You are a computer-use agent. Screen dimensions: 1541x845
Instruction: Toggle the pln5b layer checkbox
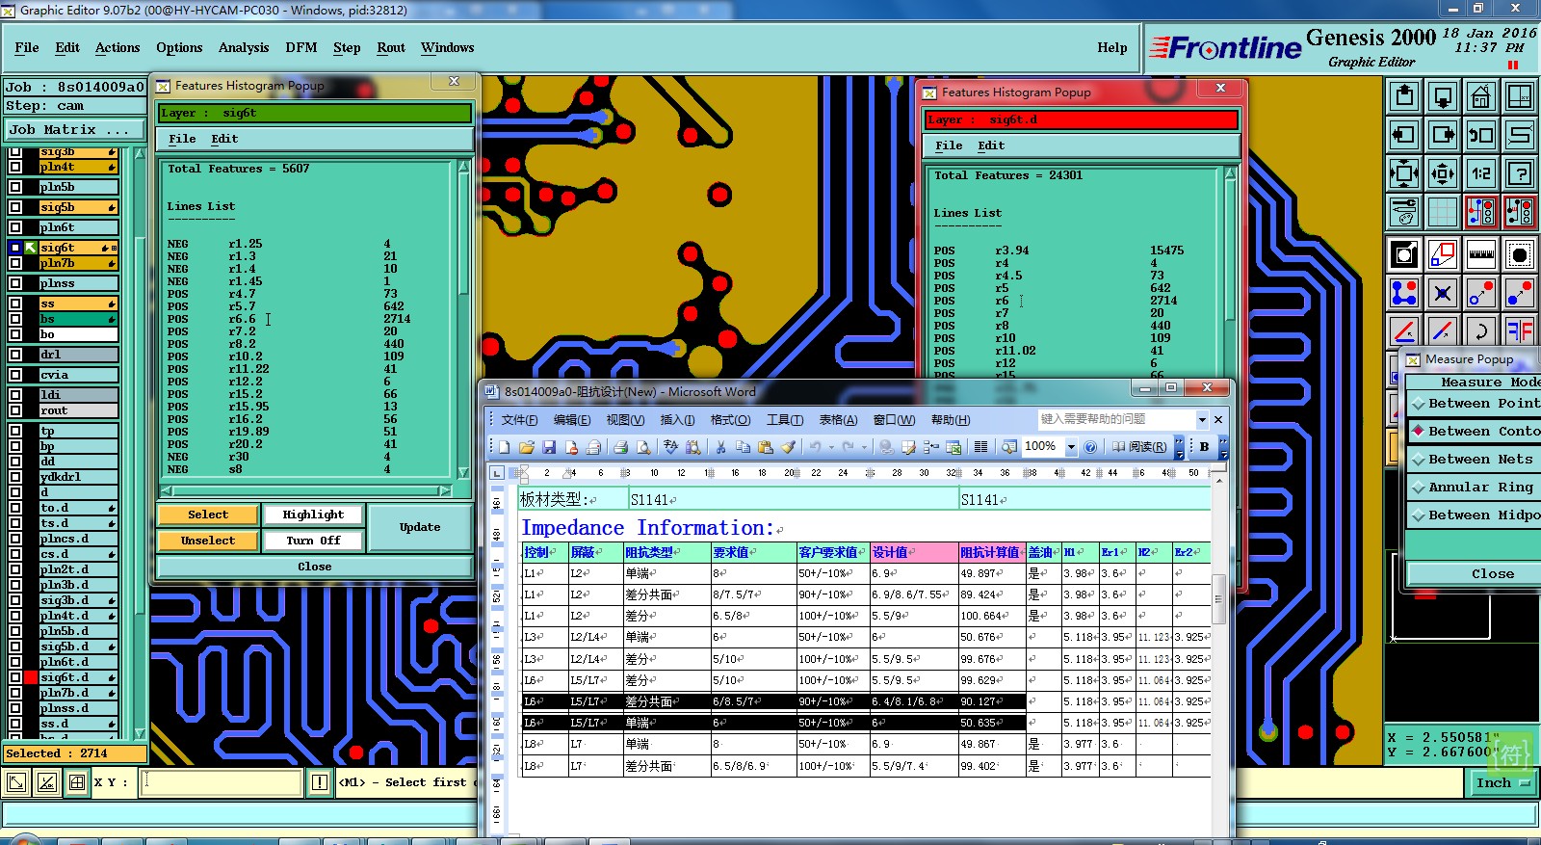click(x=15, y=187)
